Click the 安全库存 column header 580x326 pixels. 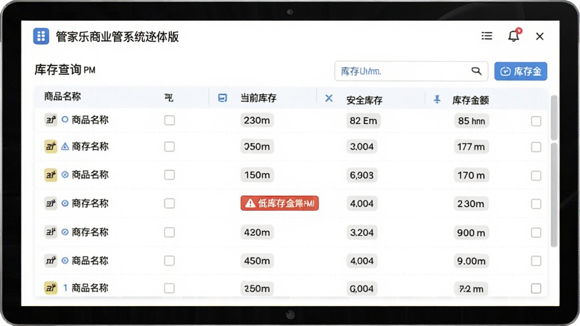coord(364,100)
